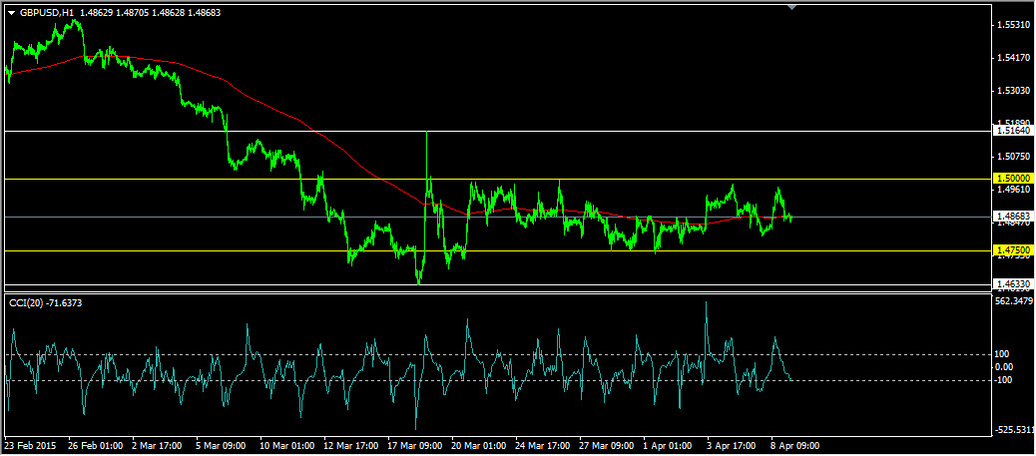Screen dimensions: 1036x456
Task: Click the 27 Mar 09:00 time label
Action: 607,445
